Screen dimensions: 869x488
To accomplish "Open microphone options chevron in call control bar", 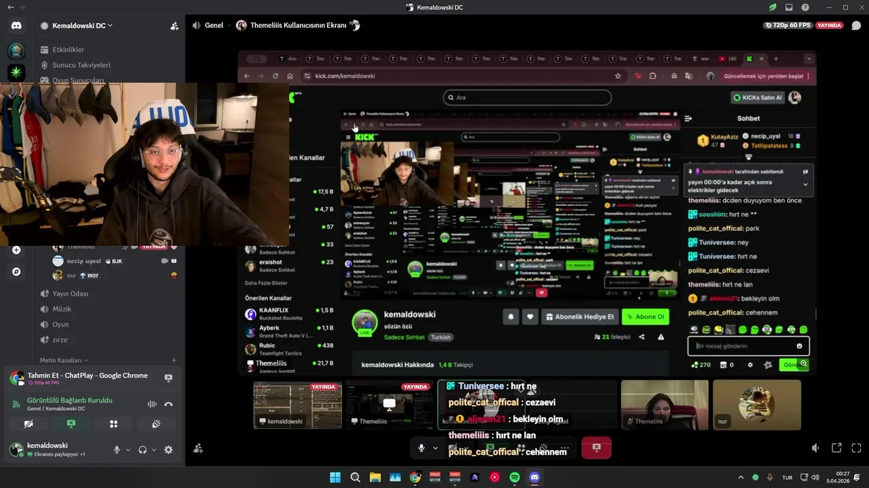I will coord(435,448).
